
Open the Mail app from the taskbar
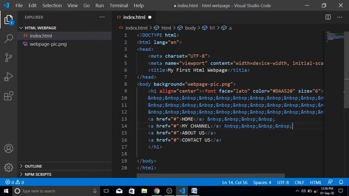pos(119,191)
